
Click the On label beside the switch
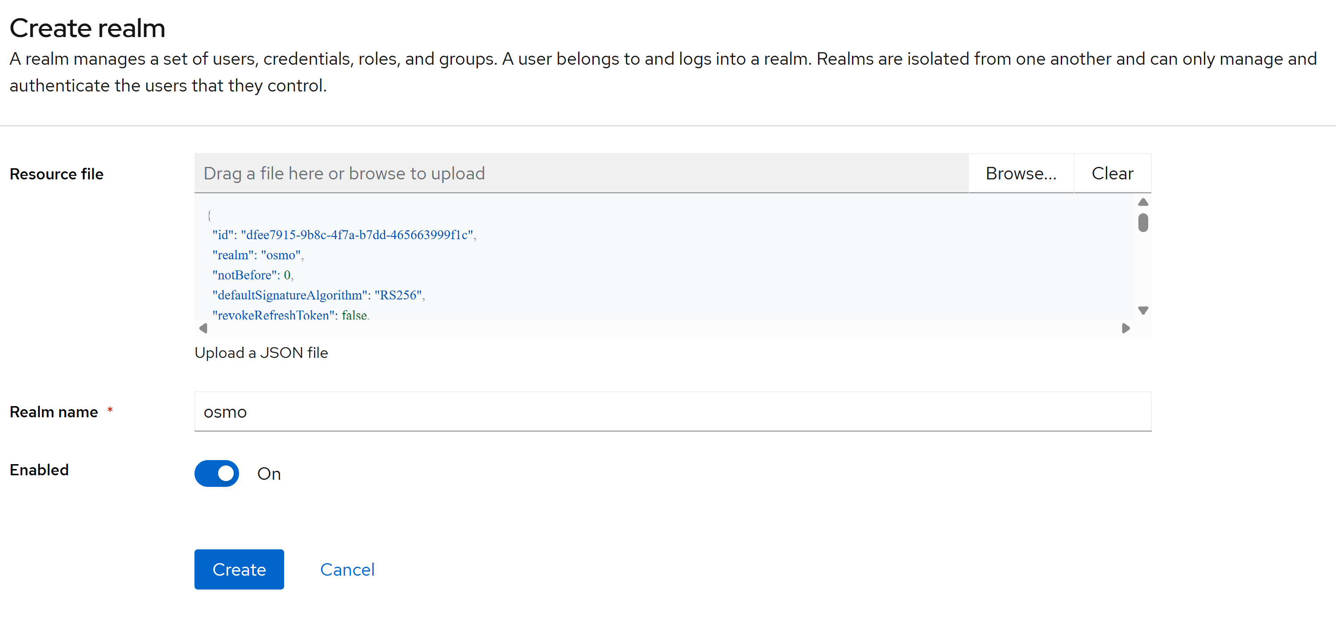269,474
